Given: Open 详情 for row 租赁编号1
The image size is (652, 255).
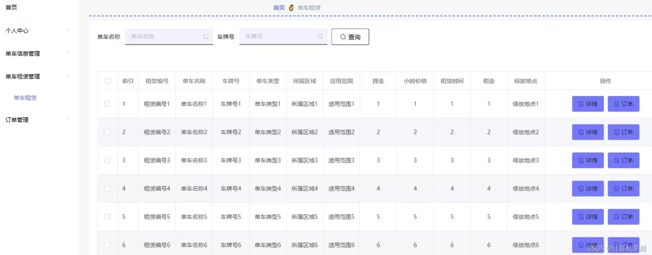Looking at the screenshot, I should click(x=588, y=104).
